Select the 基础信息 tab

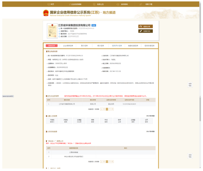52,45
